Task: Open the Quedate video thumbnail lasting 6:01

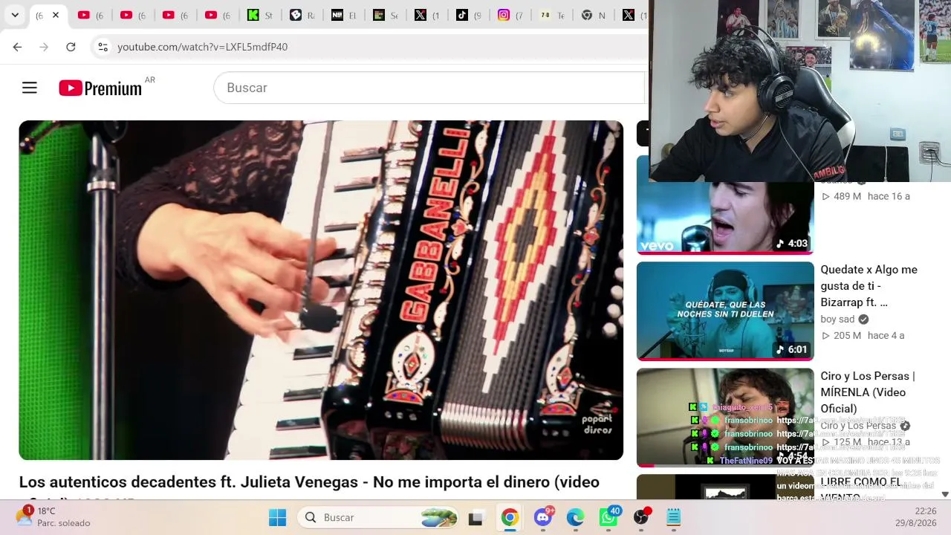Action: tap(725, 311)
